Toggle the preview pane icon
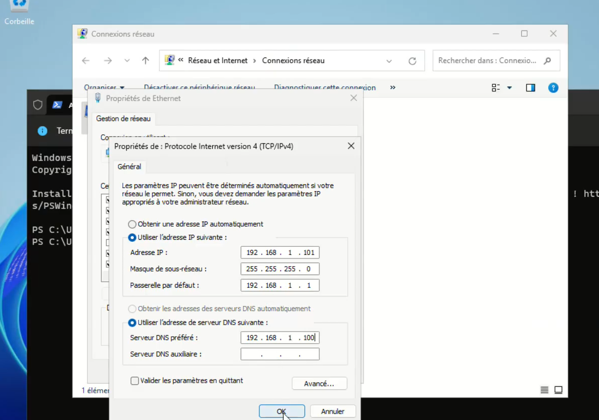 point(530,87)
